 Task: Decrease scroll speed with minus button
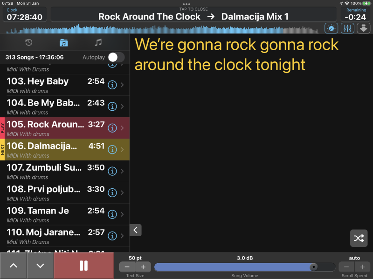pyautogui.click(x=346, y=267)
